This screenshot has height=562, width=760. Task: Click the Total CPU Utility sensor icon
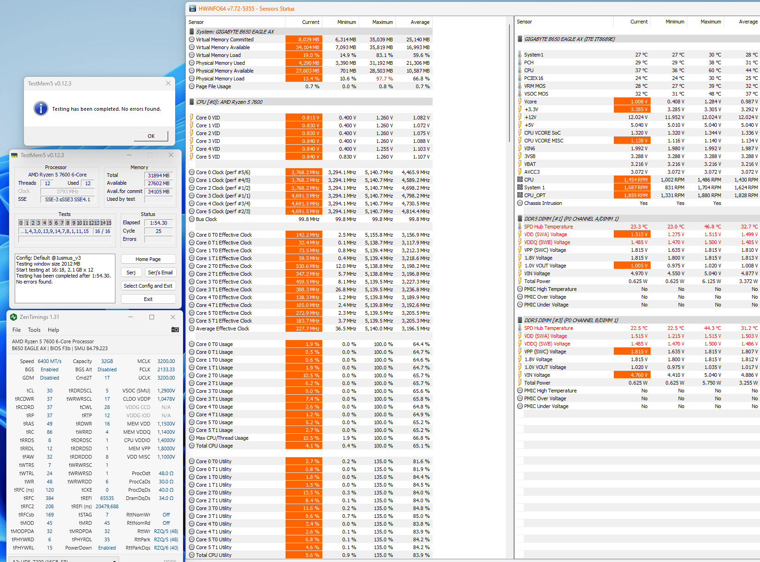[192, 555]
